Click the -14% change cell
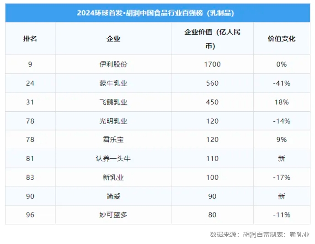 282,121
